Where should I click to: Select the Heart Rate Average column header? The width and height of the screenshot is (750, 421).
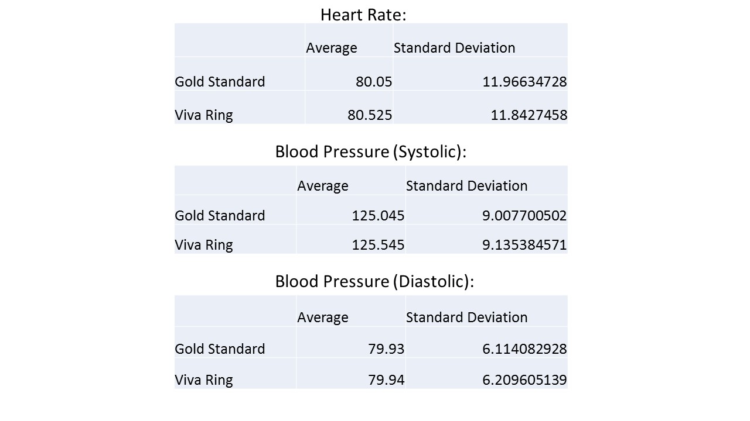point(331,48)
